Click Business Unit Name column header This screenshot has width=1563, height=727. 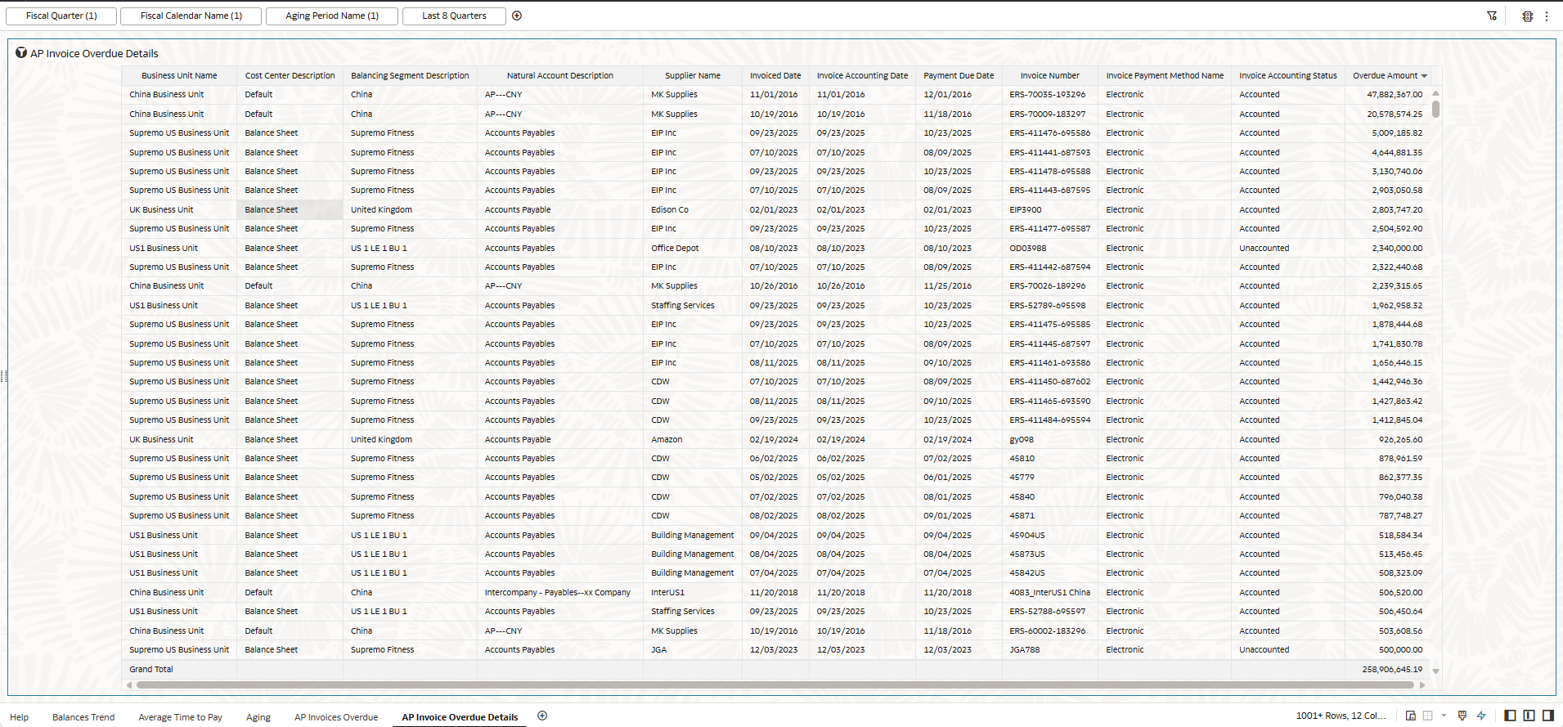[179, 75]
